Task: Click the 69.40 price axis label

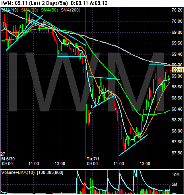Action: (177, 54)
